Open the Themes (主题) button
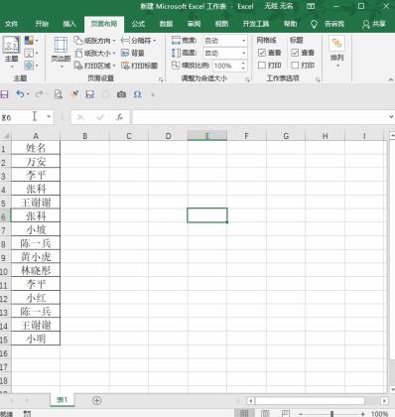Screen dimensions: 395x417 pyautogui.click(x=11, y=52)
